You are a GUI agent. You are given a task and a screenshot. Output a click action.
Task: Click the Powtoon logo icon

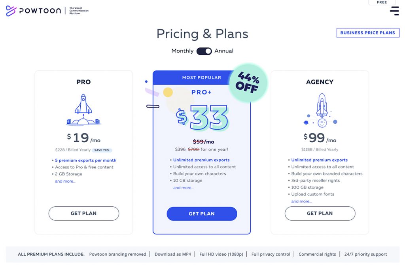click(x=11, y=11)
